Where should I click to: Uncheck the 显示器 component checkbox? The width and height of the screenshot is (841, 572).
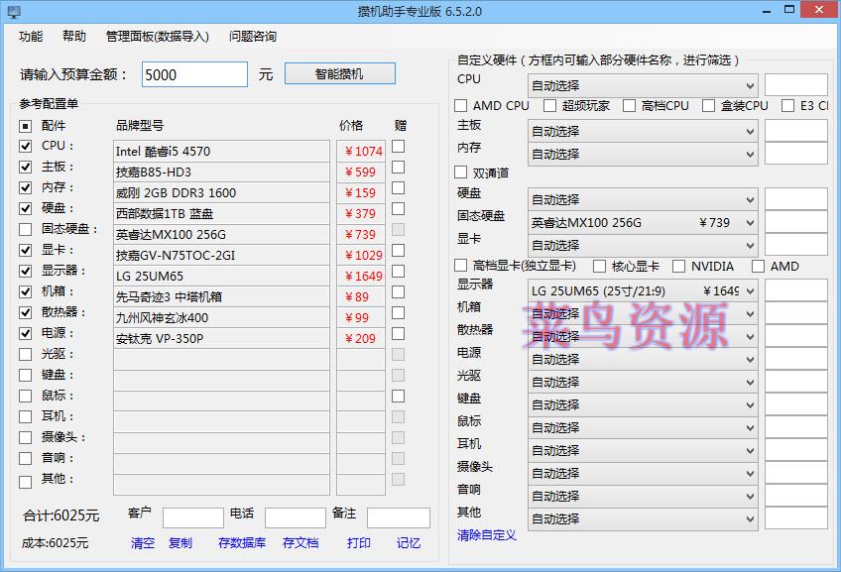tap(25, 271)
